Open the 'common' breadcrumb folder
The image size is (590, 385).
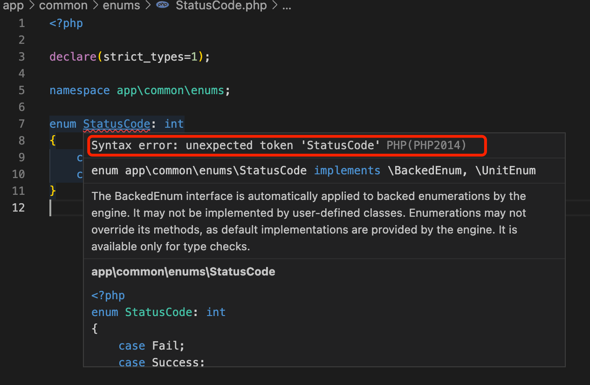coord(63,6)
